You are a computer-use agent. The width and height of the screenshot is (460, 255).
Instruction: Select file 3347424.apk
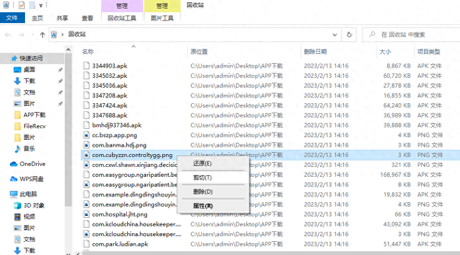click(110, 106)
